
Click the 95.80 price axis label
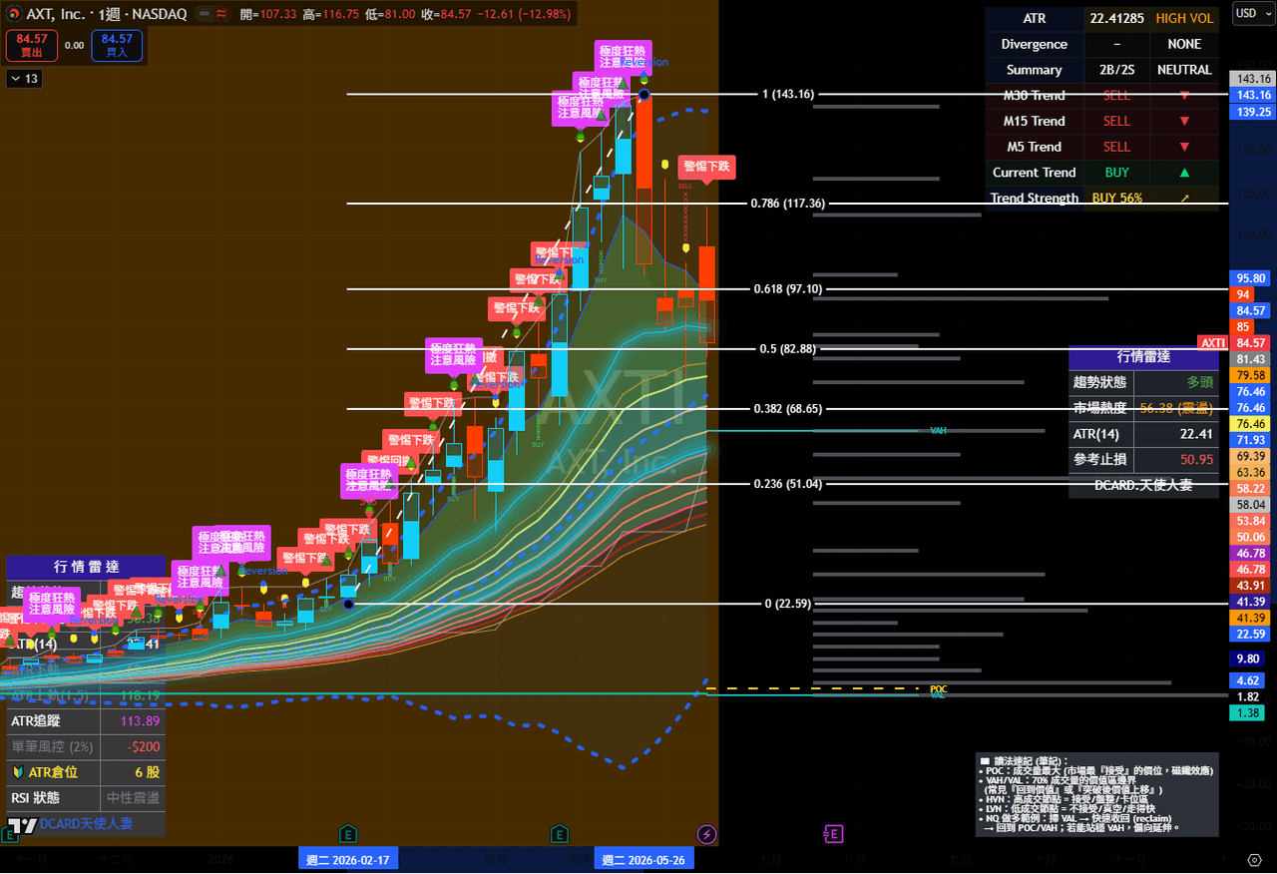1250,278
